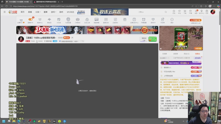This screenshot has width=221, height=124.
Task: Open the 赛事 events nav item
Action: 46,12
